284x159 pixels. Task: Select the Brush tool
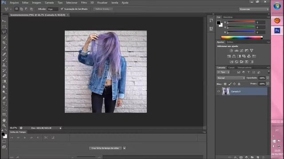(x=4, y=59)
